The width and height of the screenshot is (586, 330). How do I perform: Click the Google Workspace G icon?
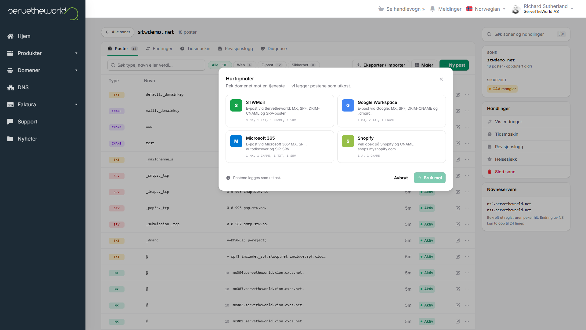click(x=348, y=105)
